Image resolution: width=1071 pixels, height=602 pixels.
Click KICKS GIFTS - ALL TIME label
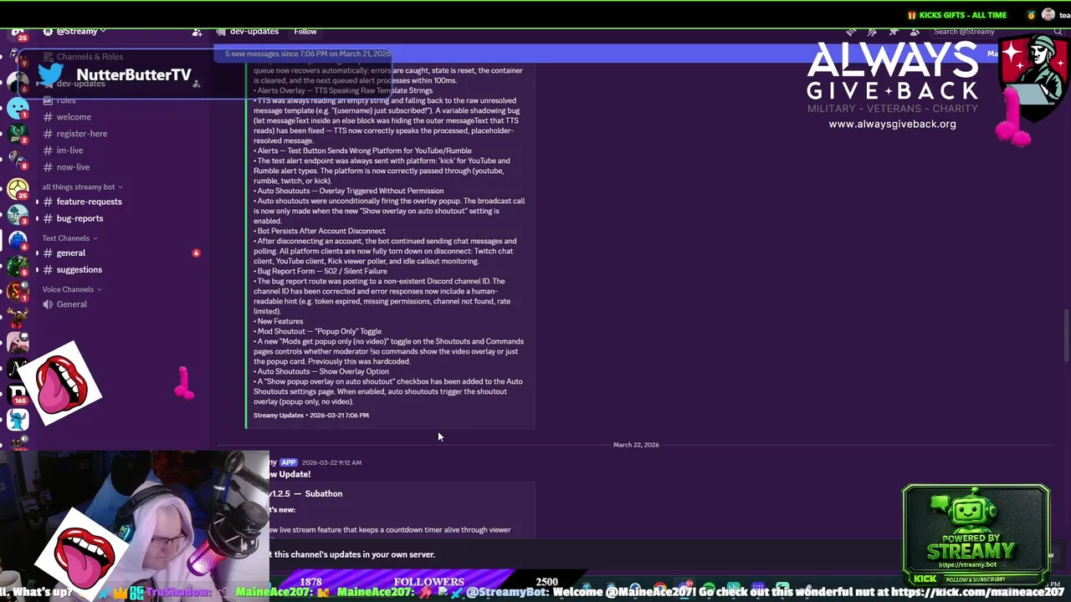[962, 15]
